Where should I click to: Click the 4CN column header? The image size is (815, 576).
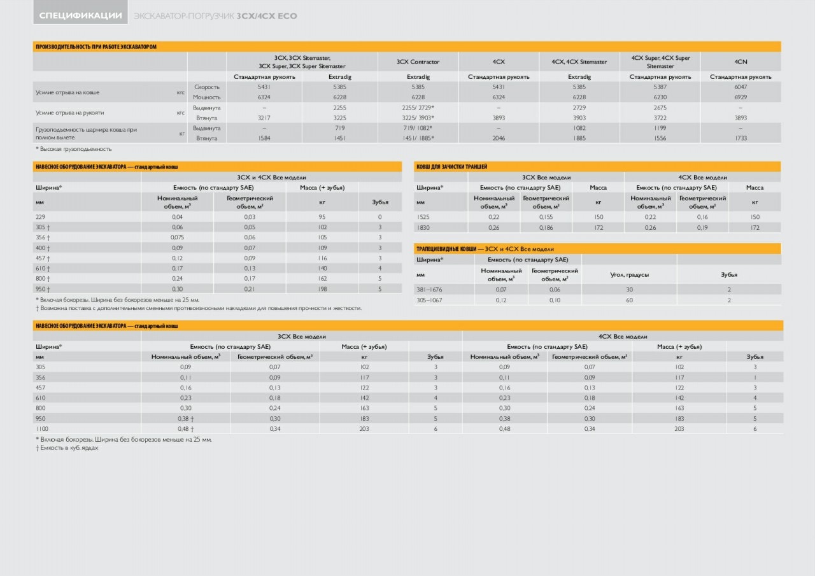click(x=741, y=62)
